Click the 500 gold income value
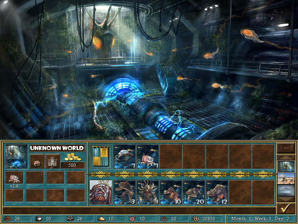Viewport: 298px width, 224px height. click(72, 165)
